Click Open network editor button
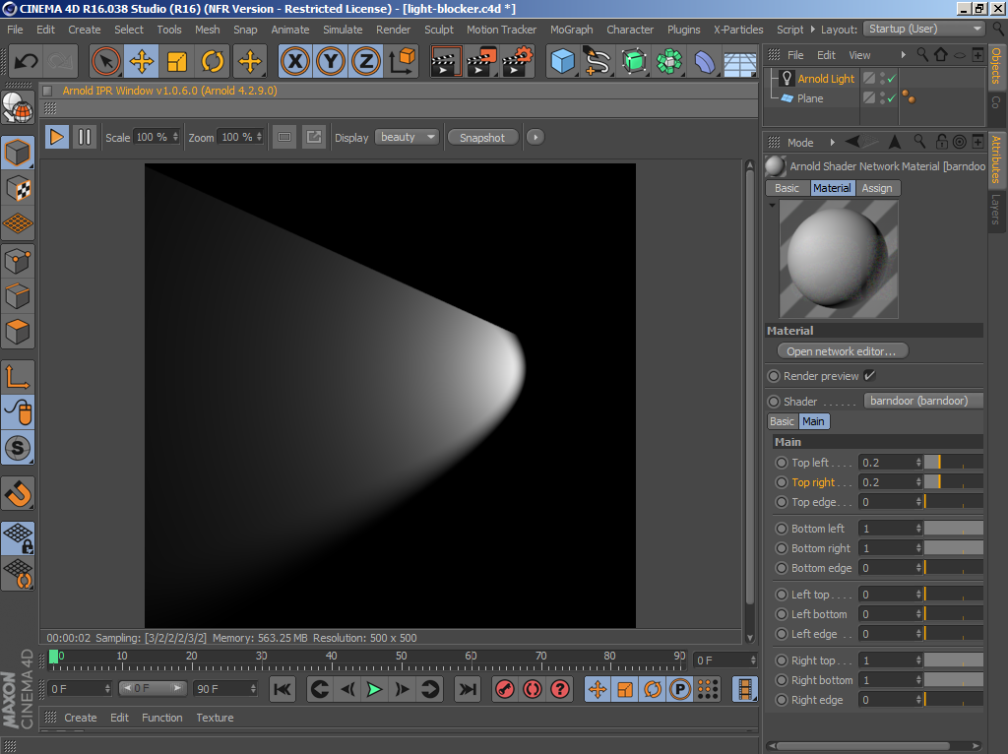Image resolution: width=1008 pixels, height=754 pixels. (842, 351)
